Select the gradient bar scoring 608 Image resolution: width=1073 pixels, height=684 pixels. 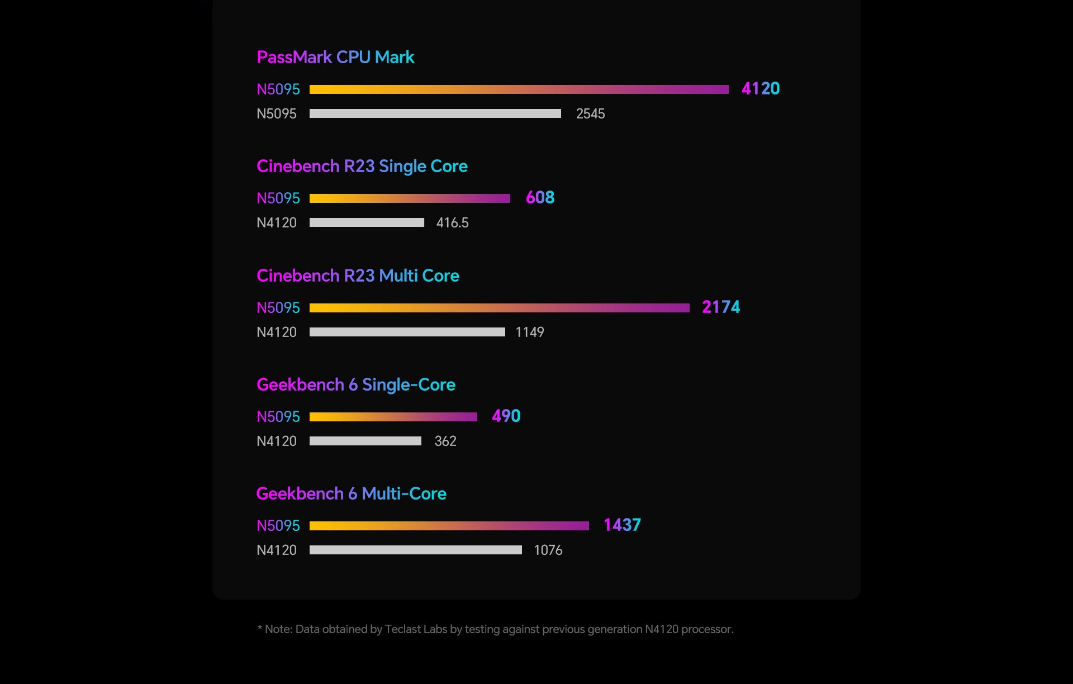point(410,198)
